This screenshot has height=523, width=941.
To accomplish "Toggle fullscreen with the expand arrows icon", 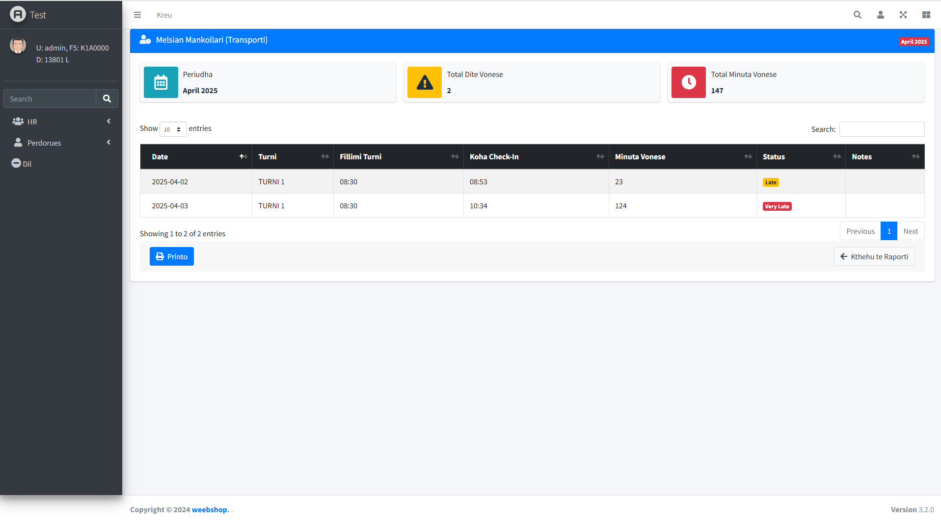I will (903, 15).
